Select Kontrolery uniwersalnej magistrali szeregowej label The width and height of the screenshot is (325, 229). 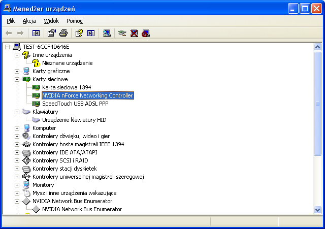88,177
